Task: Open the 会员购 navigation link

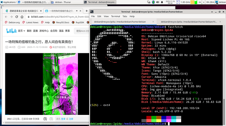Action: pyautogui.click(x=54, y=31)
